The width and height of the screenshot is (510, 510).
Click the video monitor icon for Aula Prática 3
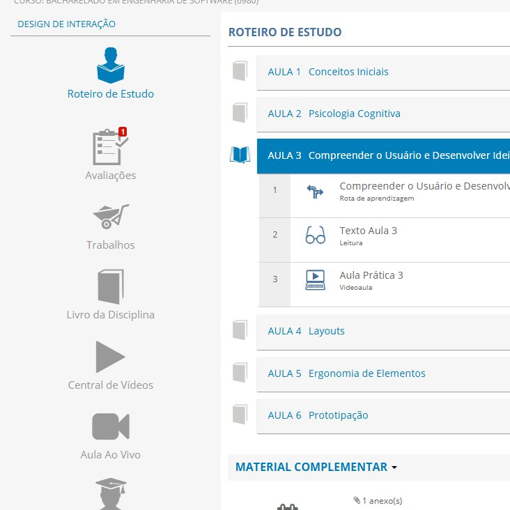pyautogui.click(x=315, y=279)
